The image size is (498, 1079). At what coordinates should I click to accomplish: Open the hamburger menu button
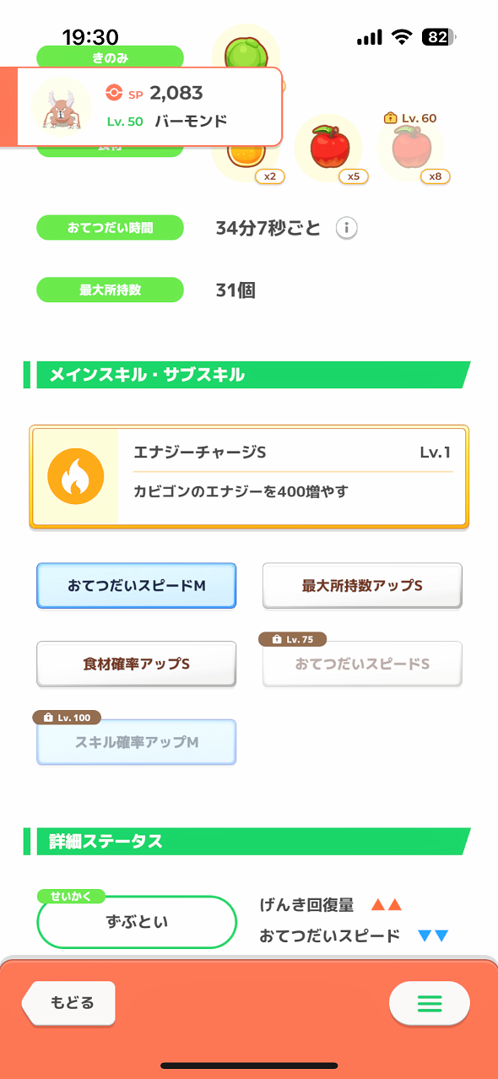tap(430, 1004)
